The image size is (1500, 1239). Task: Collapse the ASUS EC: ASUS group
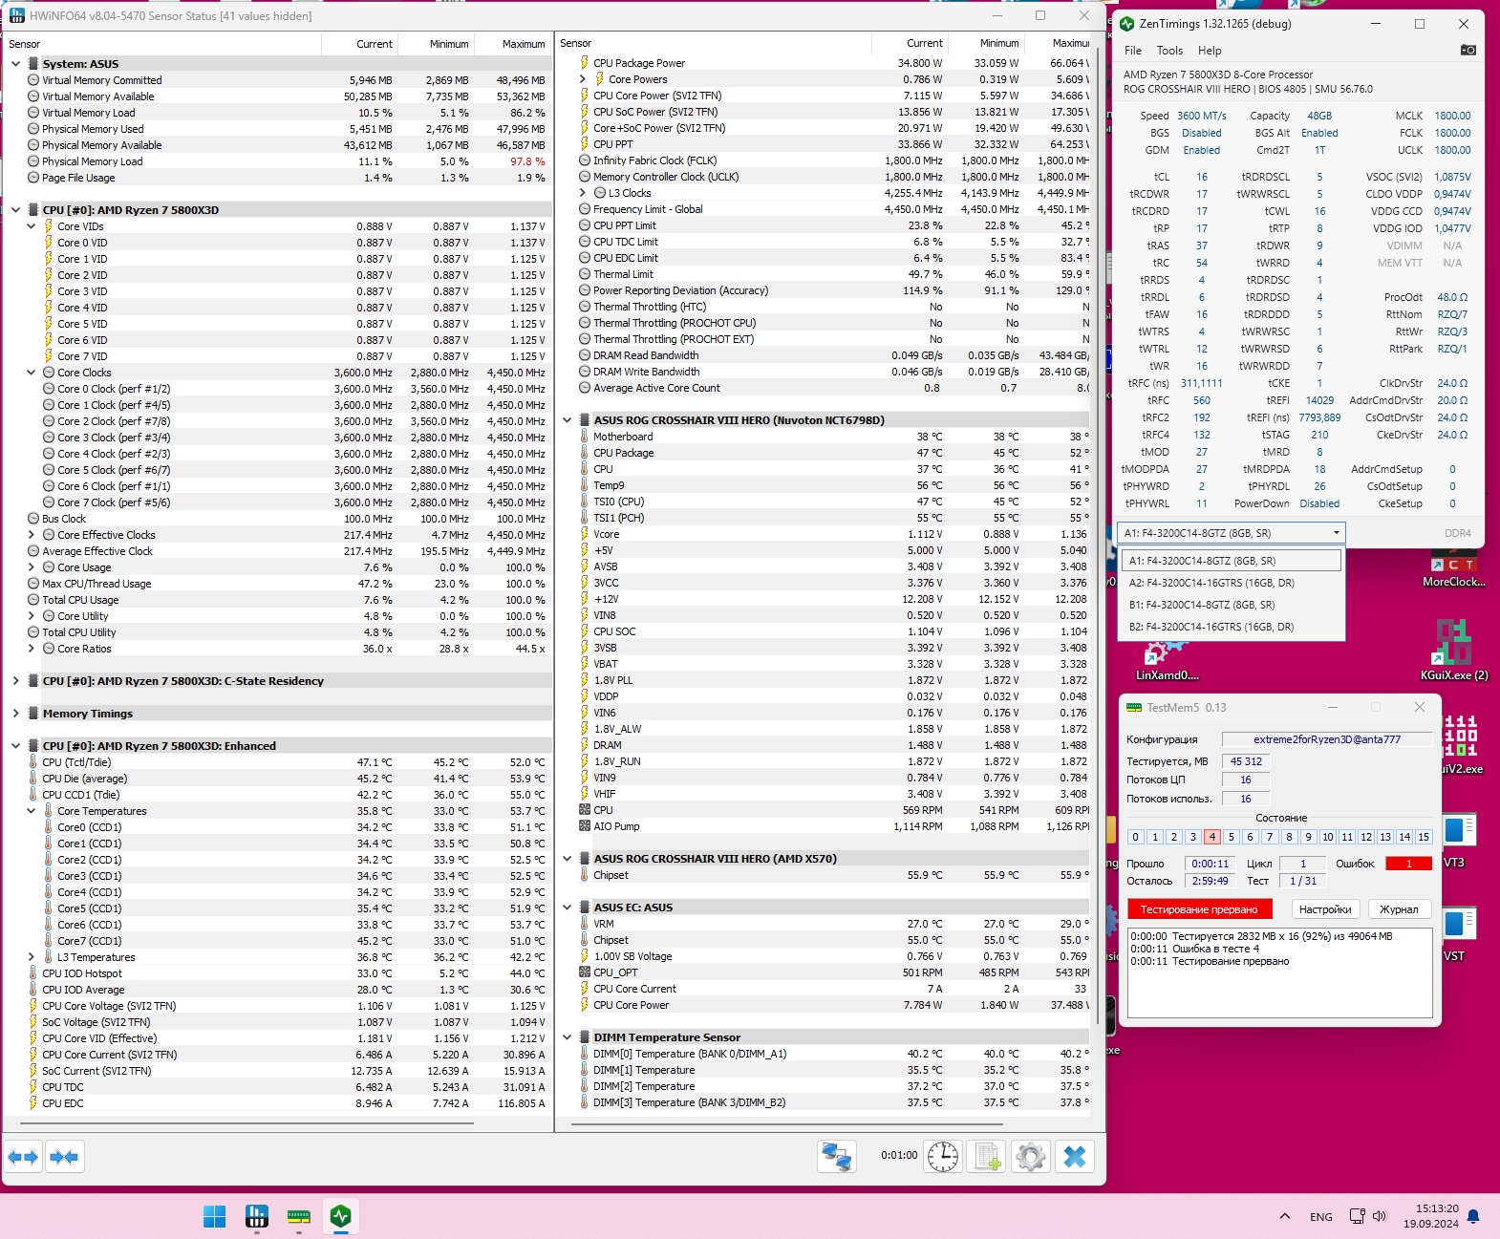(567, 908)
